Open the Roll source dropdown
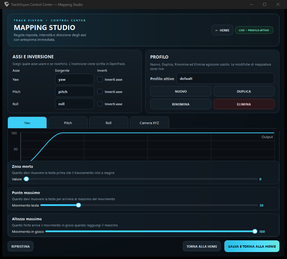The width and height of the screenshot is (287, 259). pyautogui.click(x=75, y=104)
